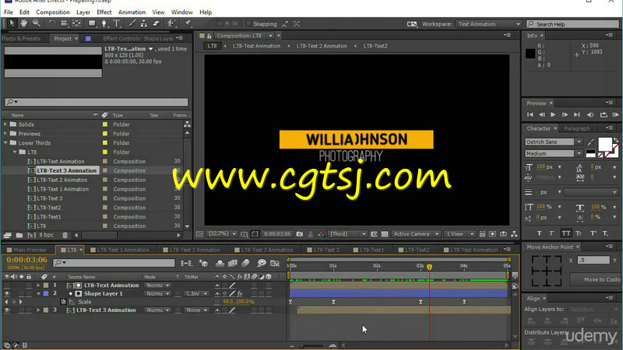
Task: Select the LT8-Text2 composition in Project
Action: [x=49, y=208]
